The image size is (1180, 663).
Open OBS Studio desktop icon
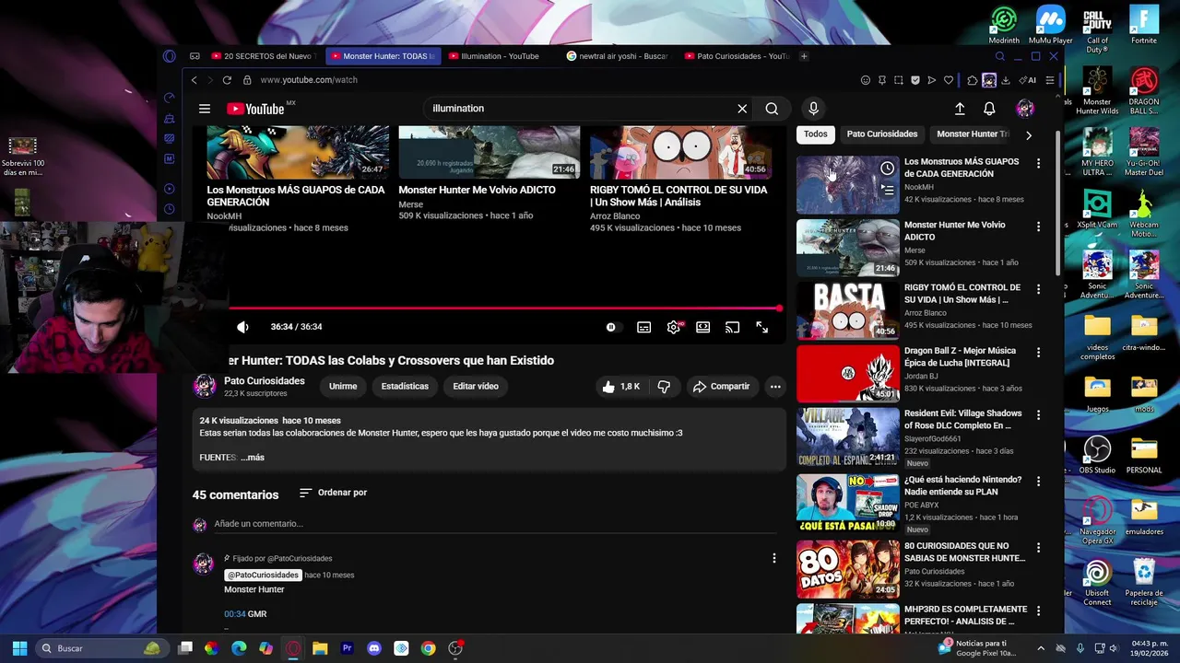[x=1097, y=455]
